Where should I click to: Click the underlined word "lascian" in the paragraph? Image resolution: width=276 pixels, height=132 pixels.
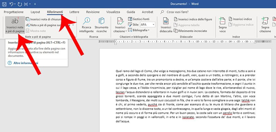120,92
